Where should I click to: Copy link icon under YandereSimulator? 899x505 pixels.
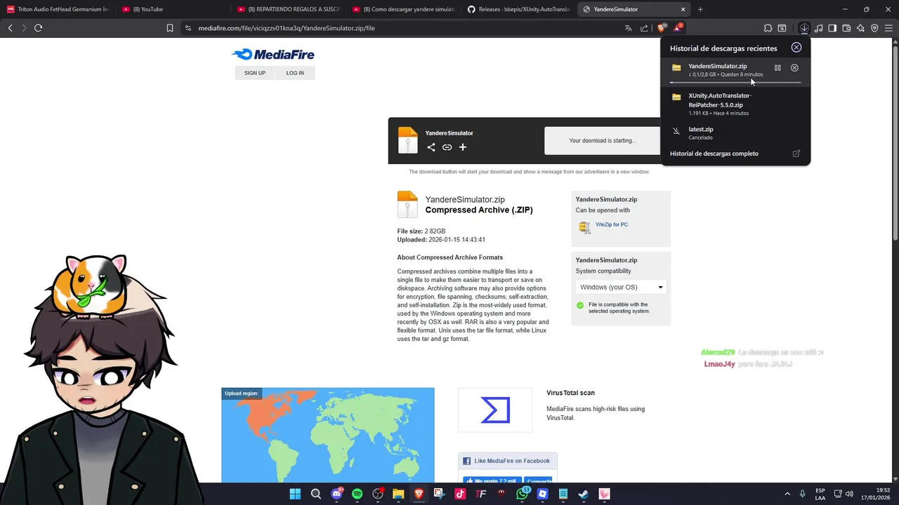pos(447,147)
